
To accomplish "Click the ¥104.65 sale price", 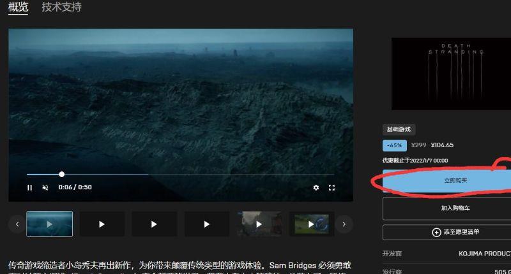I will (442, 145).
